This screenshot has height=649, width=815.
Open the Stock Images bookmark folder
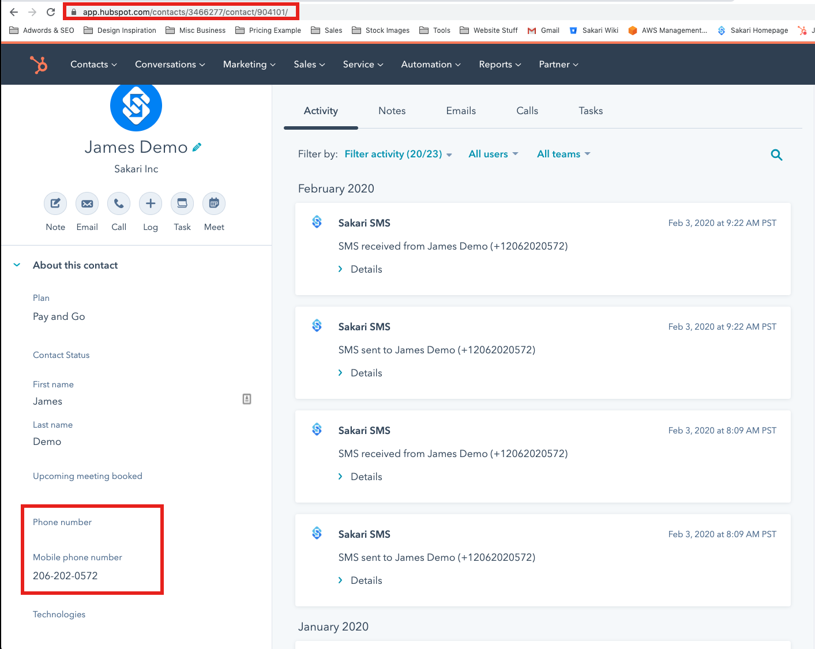[x=381, y=31]
